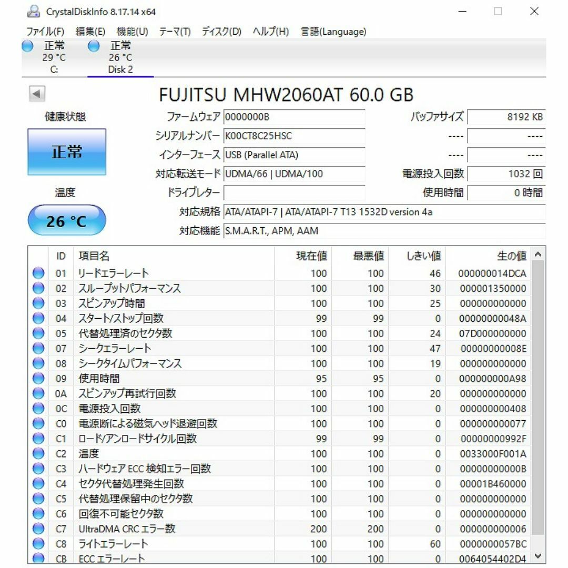Click the 最悪値 column header
Image resolution: width=568 pixels, height=568 pixels.
[360, 256]
